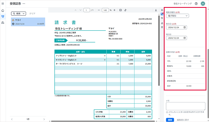
Task: Open history icon in side panel
Action: click(162, 18)
